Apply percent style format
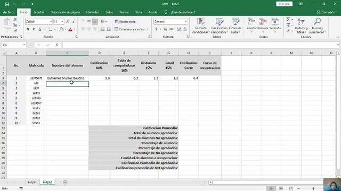341x191 pixels. click(165, 29)
